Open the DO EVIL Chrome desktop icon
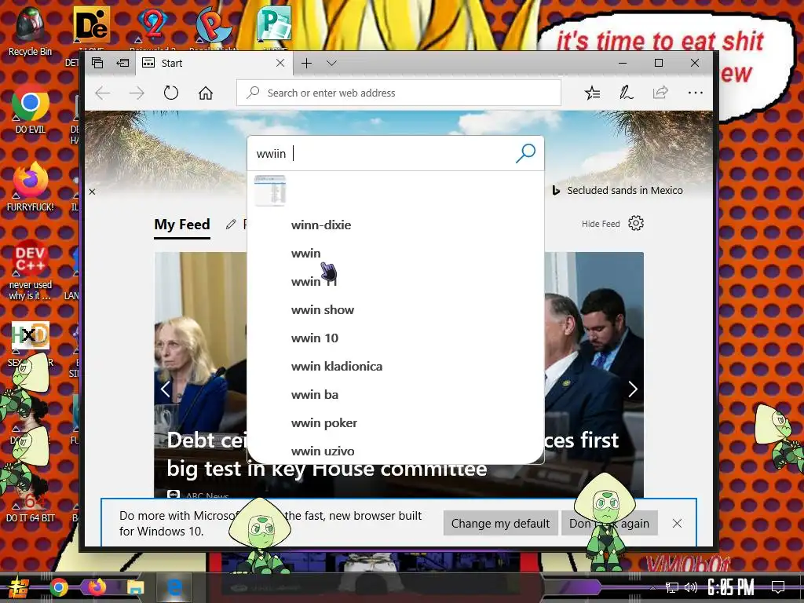 coord(31,108)
